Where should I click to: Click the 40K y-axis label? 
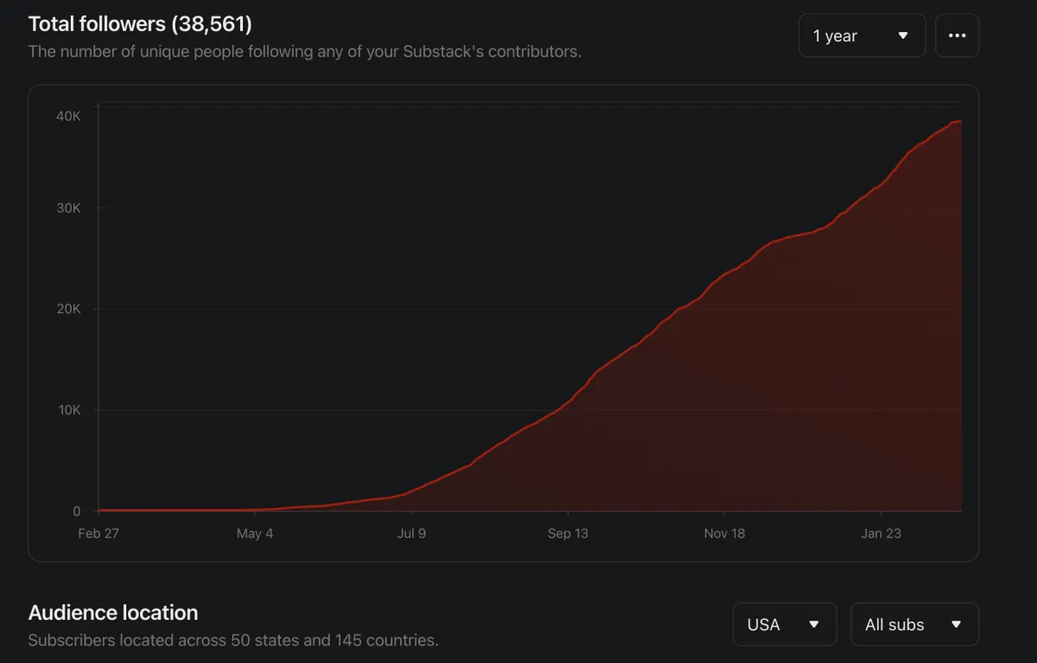(68, 116)
